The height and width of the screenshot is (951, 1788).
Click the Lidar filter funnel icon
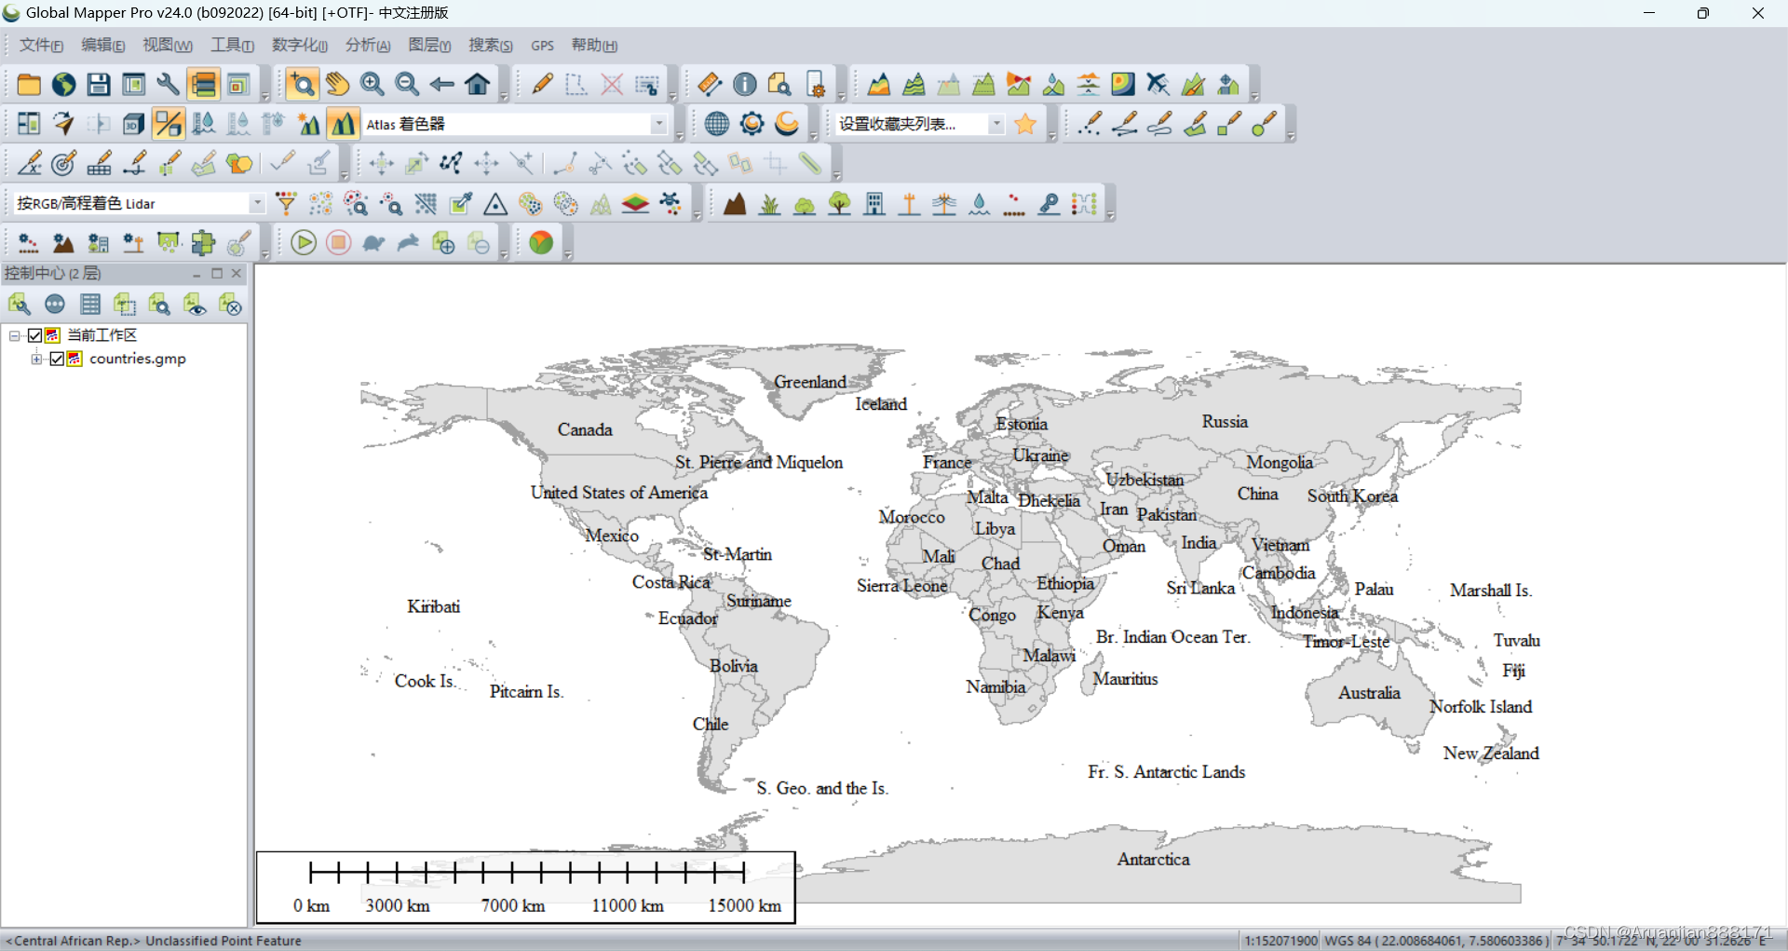click(x=286, y=203)
